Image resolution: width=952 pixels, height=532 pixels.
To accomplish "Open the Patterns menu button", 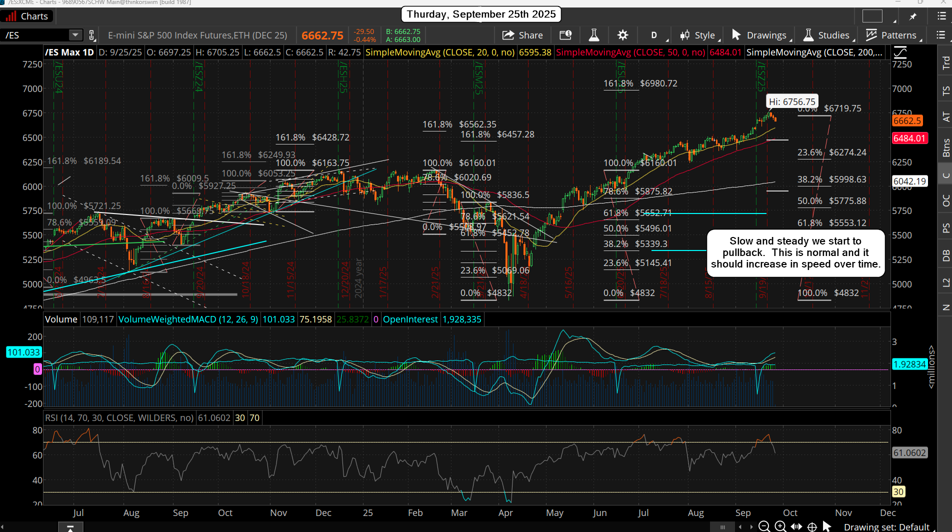I will coord(893,35).
